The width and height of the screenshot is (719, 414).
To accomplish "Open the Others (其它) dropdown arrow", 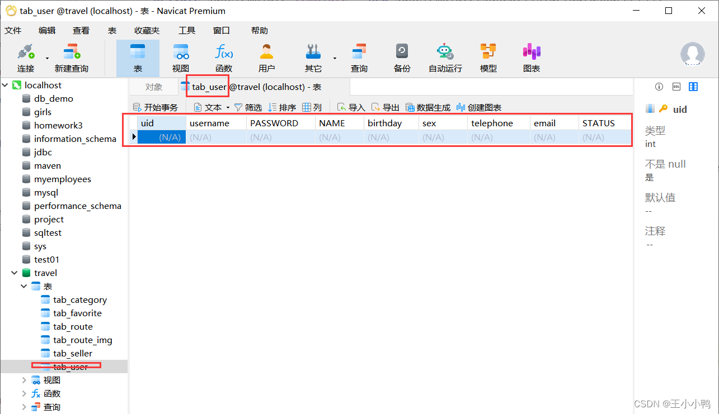I will click(335, 58).
